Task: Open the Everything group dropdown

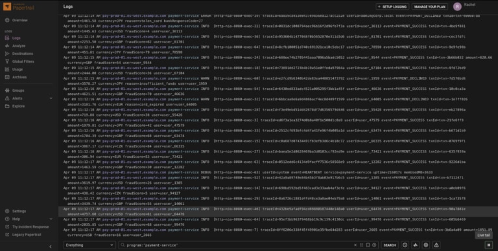Action: (89, 245)
